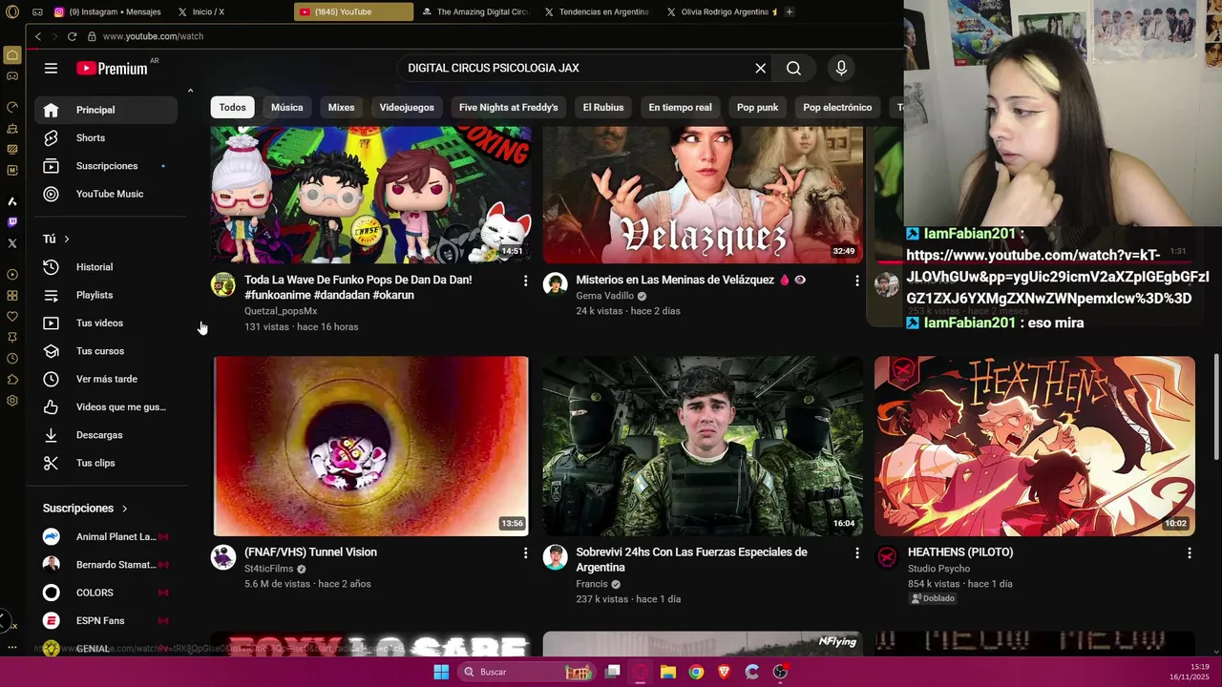This screenshot has height=687, width=1222.
Task: Open Windows Start menu
Action: pos(441,672)
